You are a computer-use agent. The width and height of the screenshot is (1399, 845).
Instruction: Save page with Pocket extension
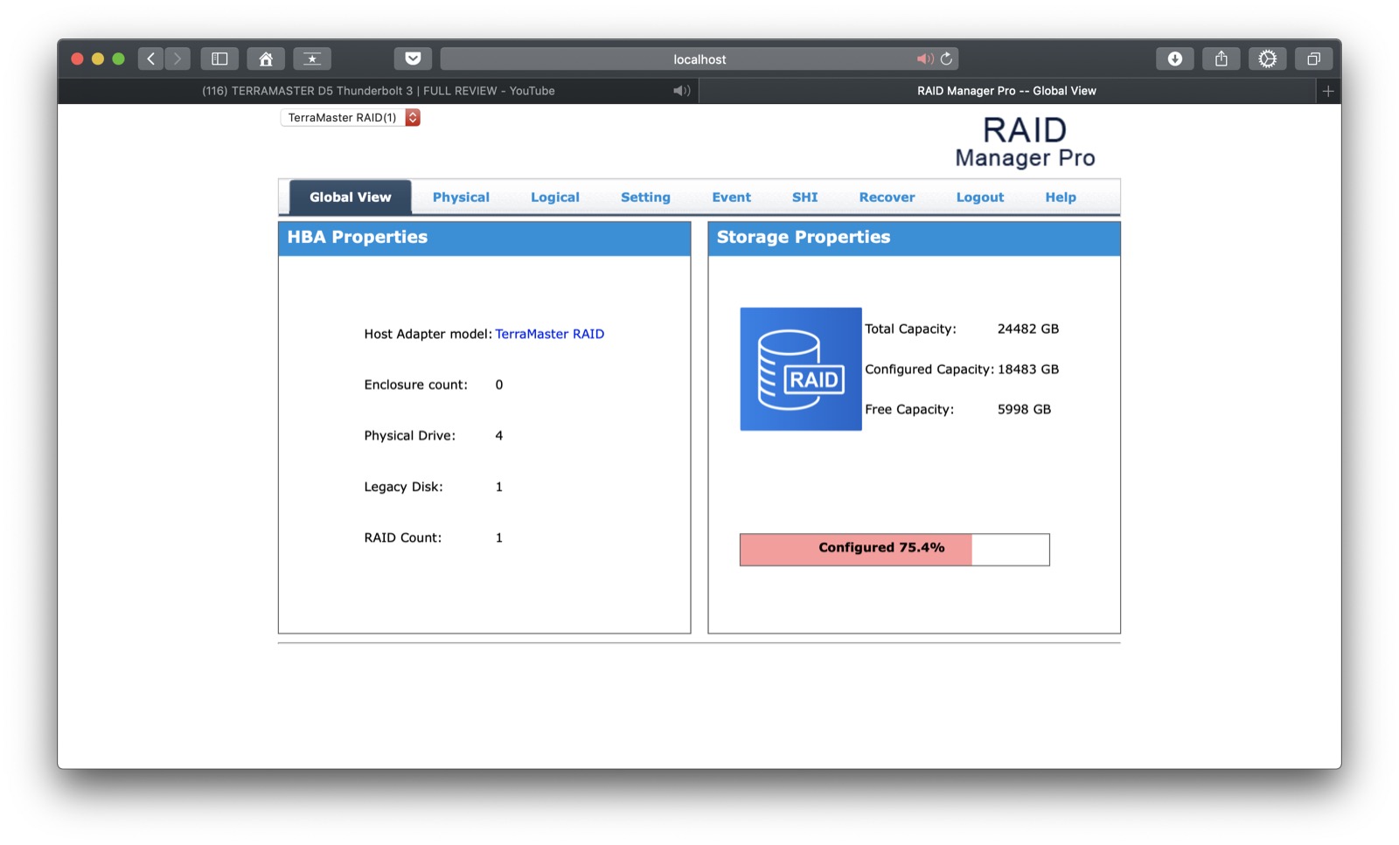click(413, 59)
